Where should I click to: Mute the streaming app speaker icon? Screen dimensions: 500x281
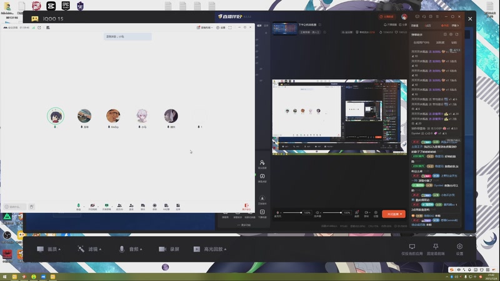pos(317,212)
